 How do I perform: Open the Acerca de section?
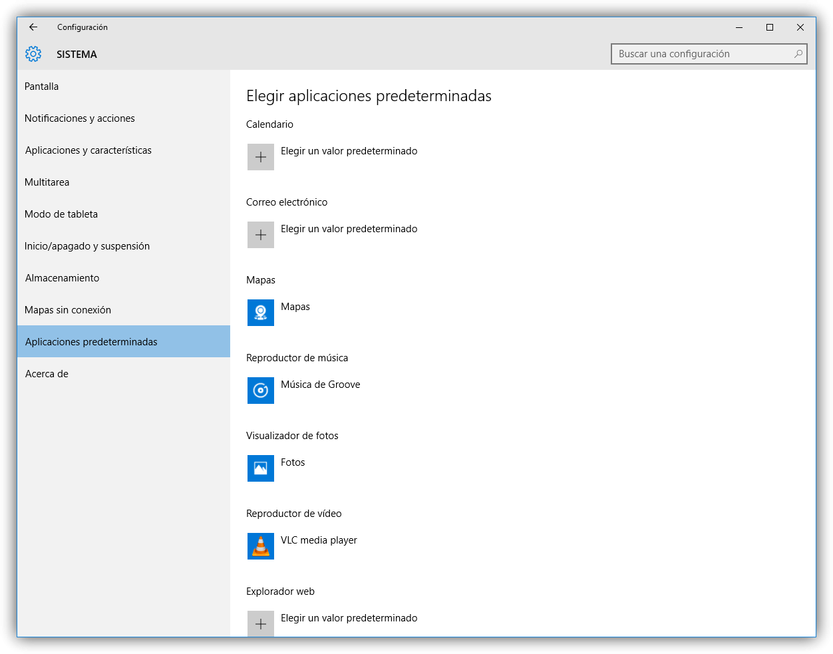pyautogui.click(x=124, y=374)
